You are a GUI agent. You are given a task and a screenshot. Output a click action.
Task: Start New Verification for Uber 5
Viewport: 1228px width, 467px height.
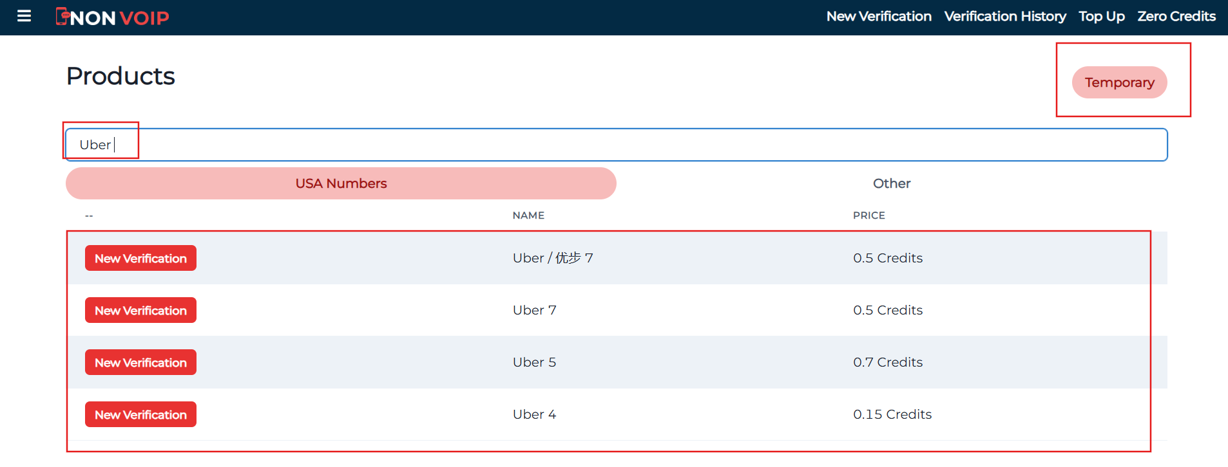coord(140,362)
